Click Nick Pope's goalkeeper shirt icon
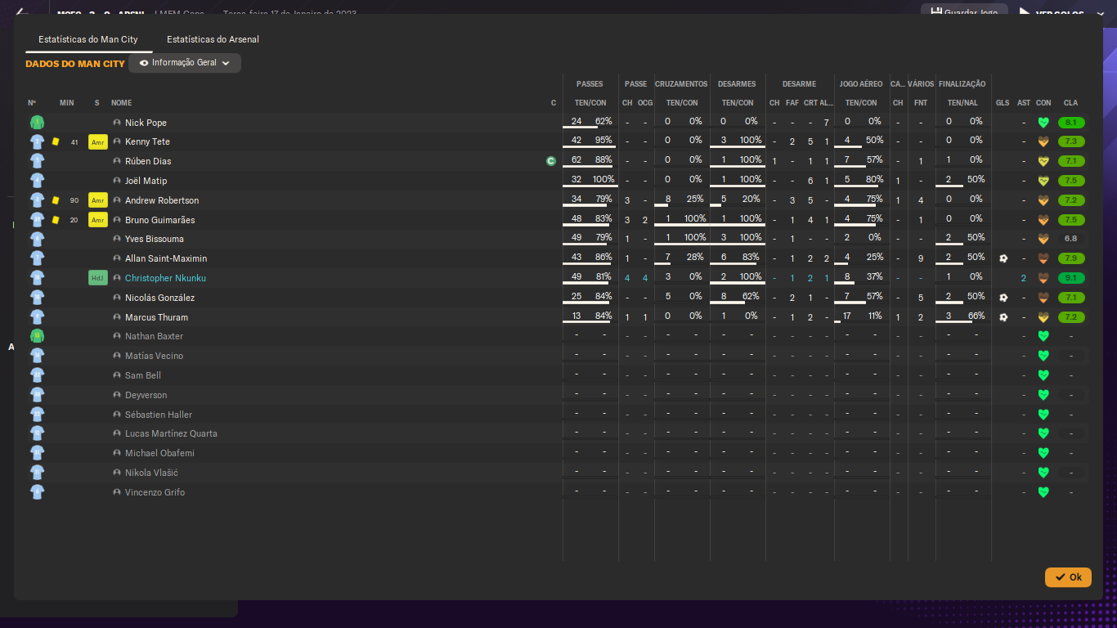 tap(37, 123)
